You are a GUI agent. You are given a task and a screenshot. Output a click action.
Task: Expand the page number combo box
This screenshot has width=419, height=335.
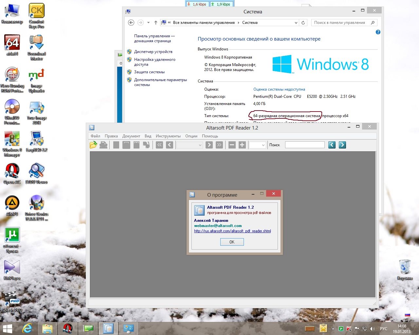point(200,145)
